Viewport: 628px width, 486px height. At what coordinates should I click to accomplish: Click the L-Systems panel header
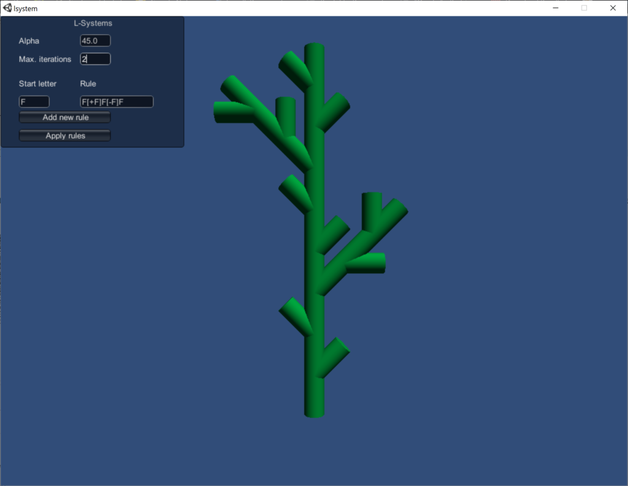[93, 23]
